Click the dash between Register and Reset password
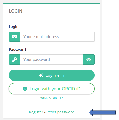119x120 pixels. (x=45, y=112)
